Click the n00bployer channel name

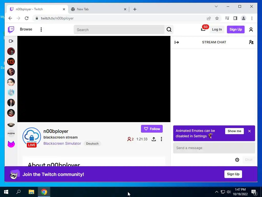pos(56,131)
